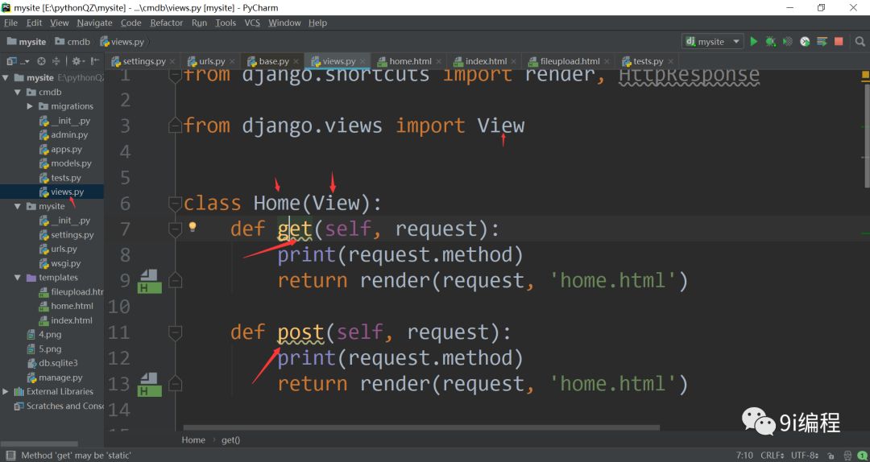
Task: Click the profiler run icon
Action: (x=805, y=42)
